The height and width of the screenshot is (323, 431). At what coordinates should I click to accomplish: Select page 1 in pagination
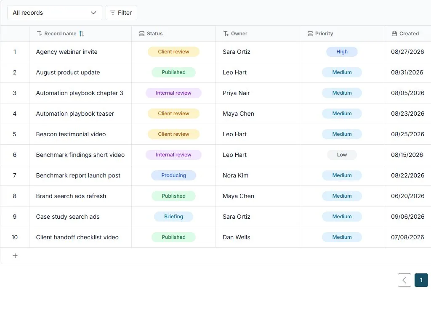[421, 280]
